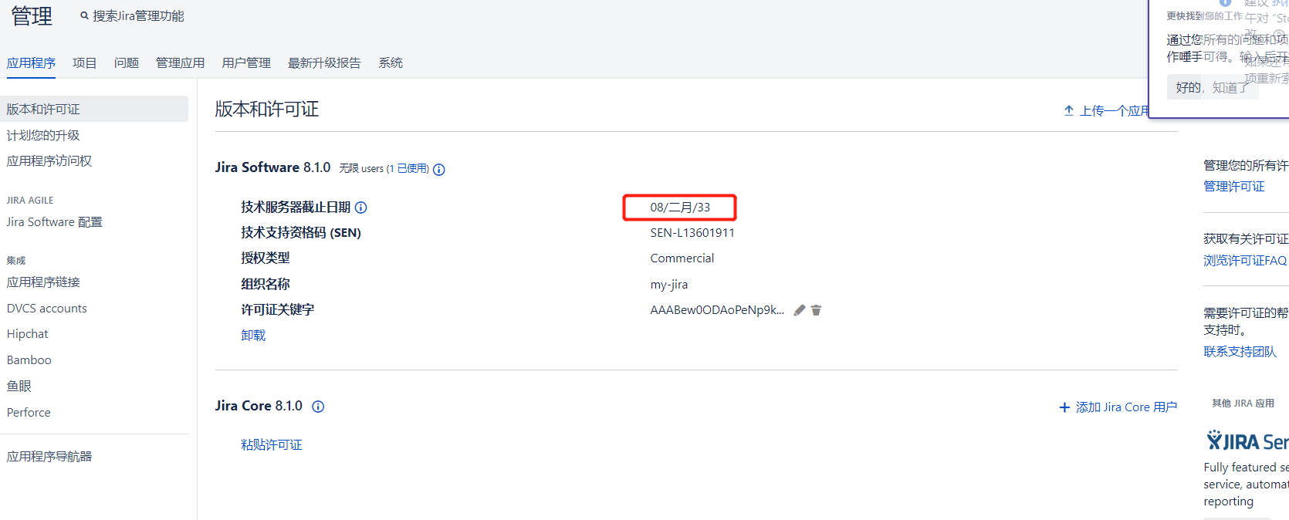Image resolution: width=1289 pixels, height=520 pixels.
Task: Click the plus icon for 添加 Jira Core 用户
Action: coord(1064,407)
